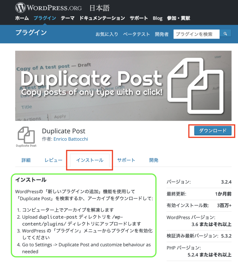Click the プラグイン blue header title
The image size is (238, 262).
(x=31, y=32)
